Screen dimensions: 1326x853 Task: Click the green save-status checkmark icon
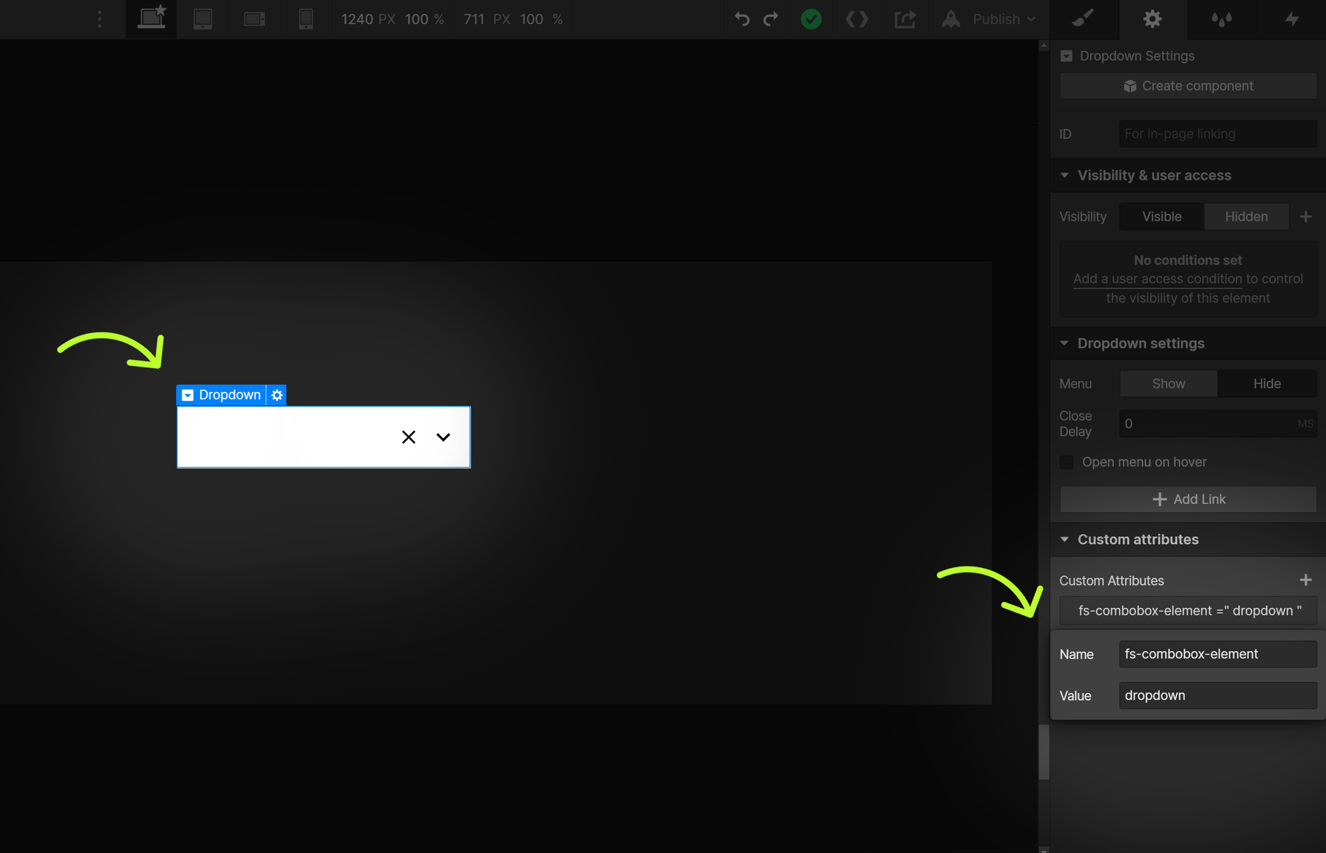(811, 19)
